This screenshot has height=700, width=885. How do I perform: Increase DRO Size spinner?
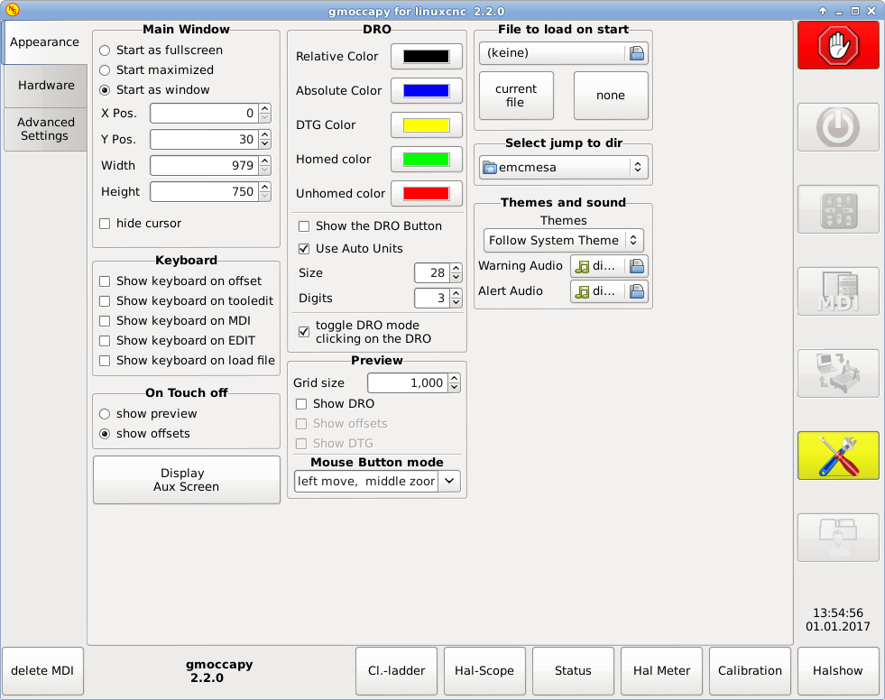pyautogui.click(x=456, y=268)
